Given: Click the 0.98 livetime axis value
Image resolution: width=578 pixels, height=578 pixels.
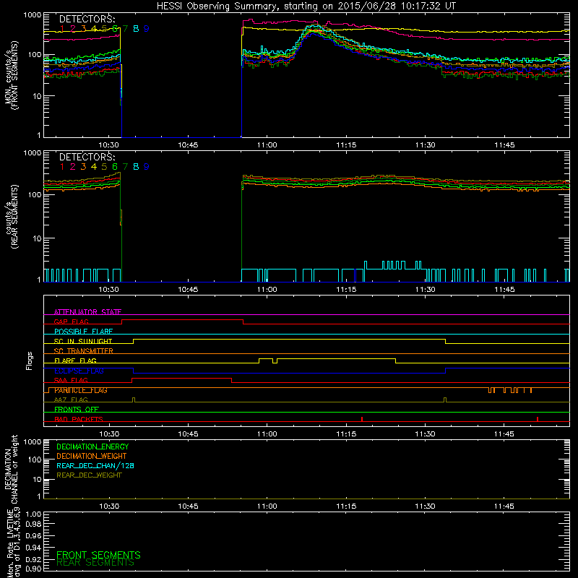Looking at the screenshot, I should [x=33, y=524].
